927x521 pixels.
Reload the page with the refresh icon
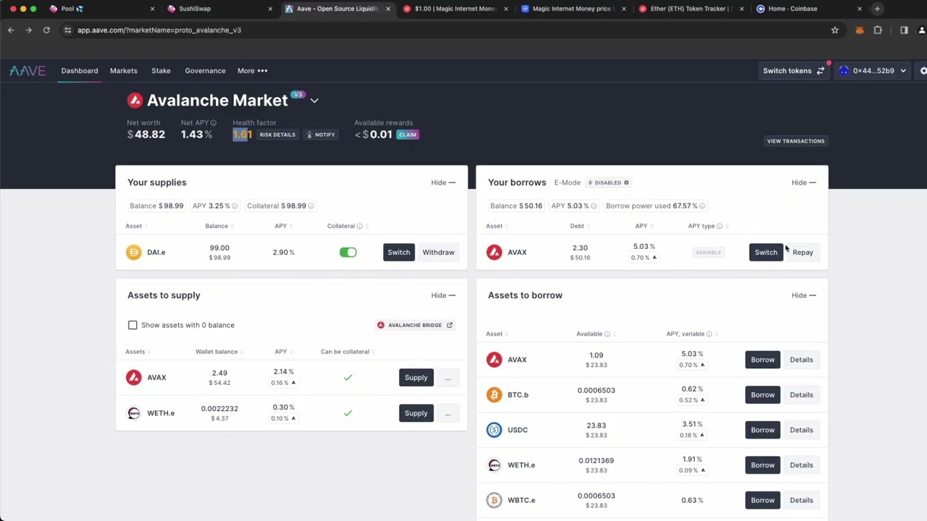click(x=46, y=30)
